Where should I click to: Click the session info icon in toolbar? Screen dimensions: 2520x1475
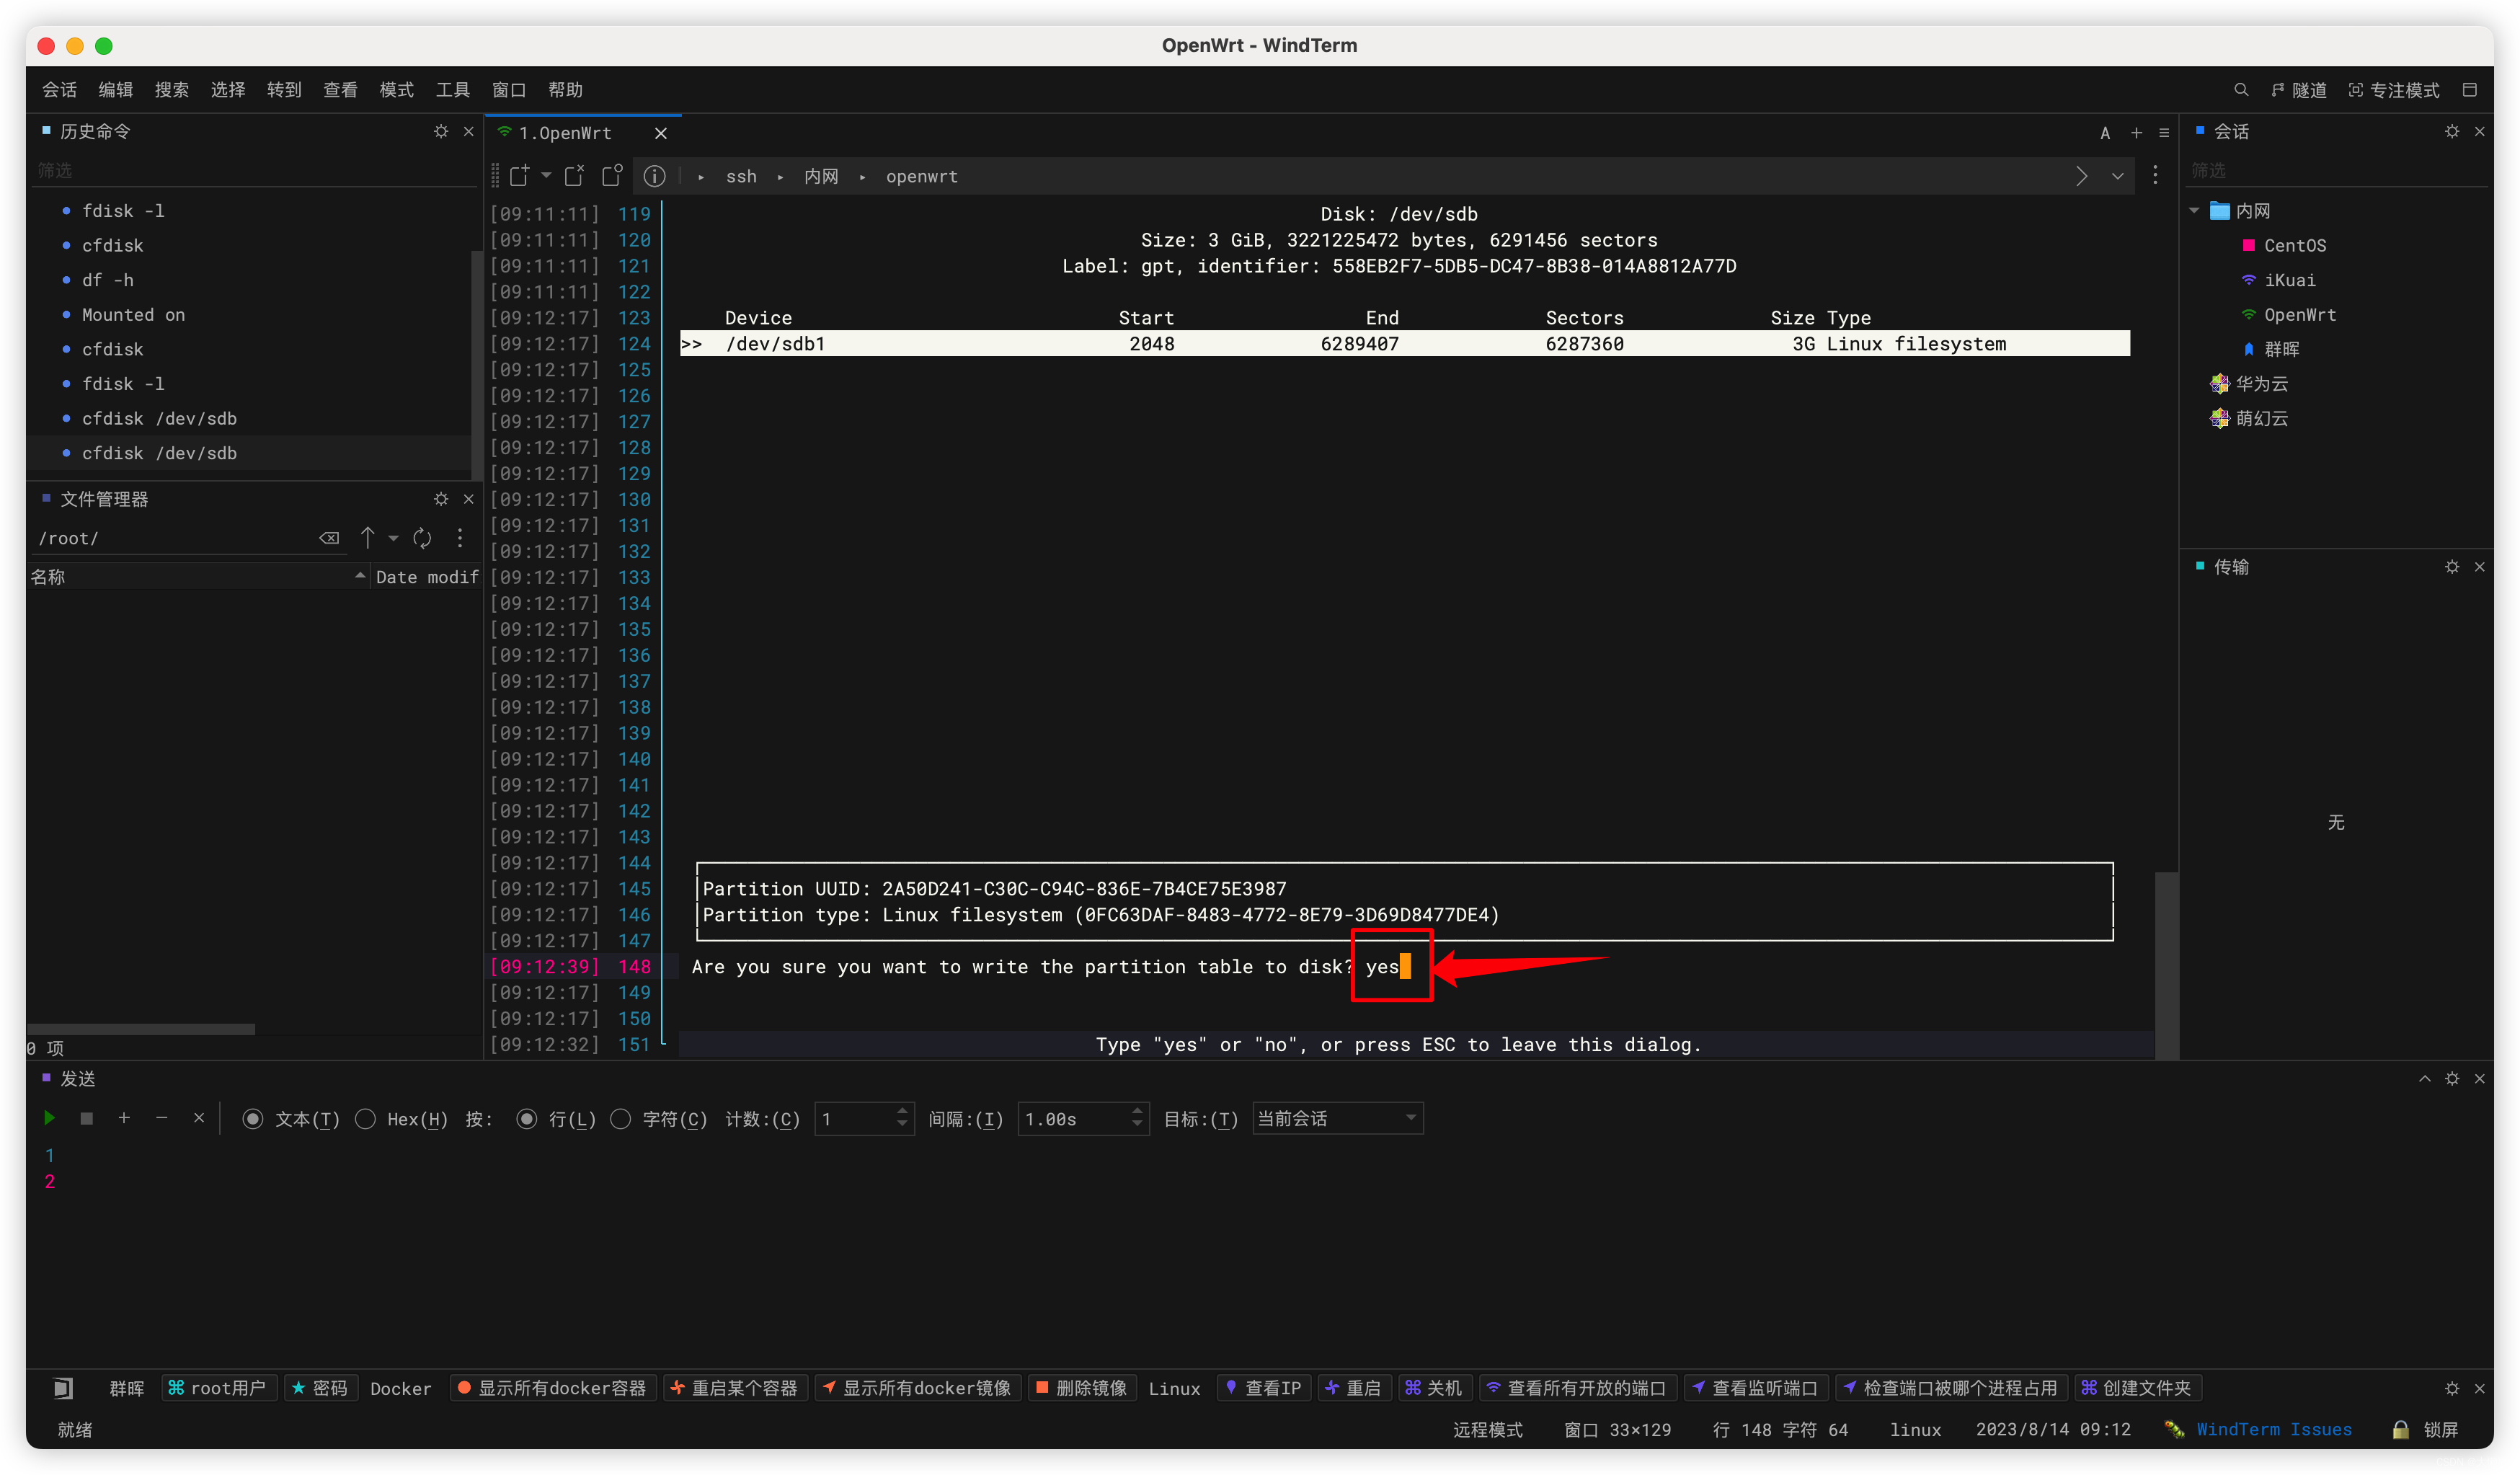(654, 176)
